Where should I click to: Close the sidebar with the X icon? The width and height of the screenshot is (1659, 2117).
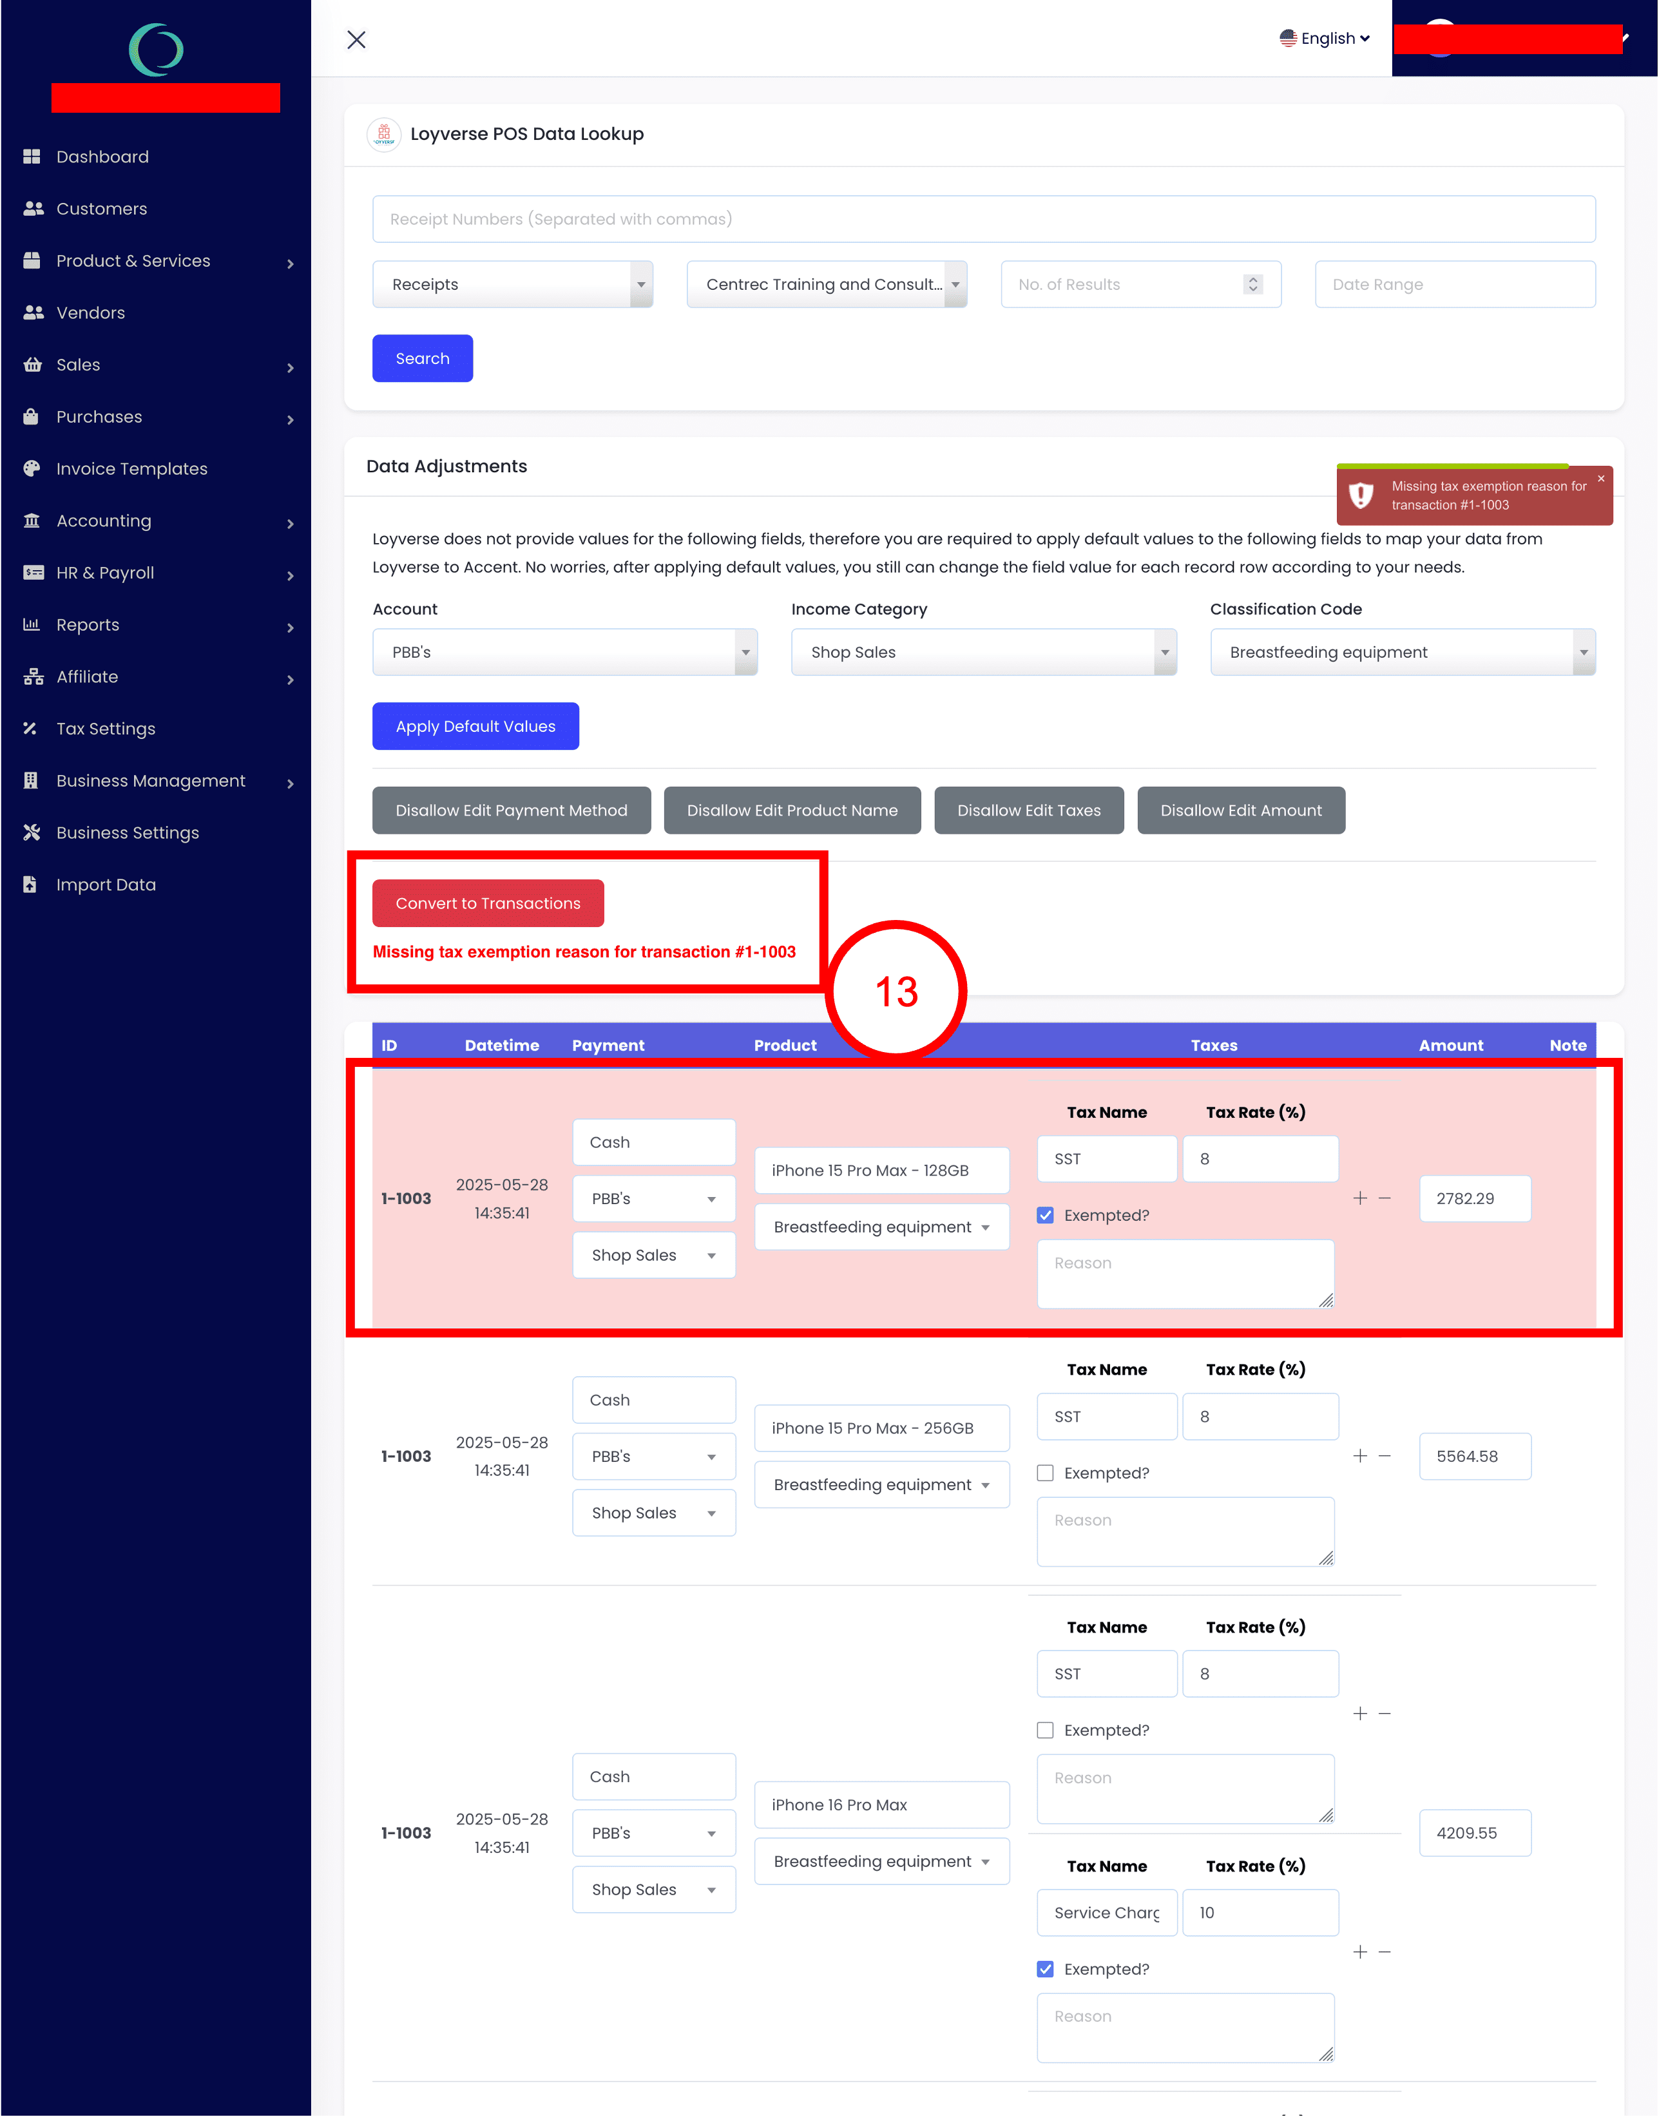[x=356, y=40]
